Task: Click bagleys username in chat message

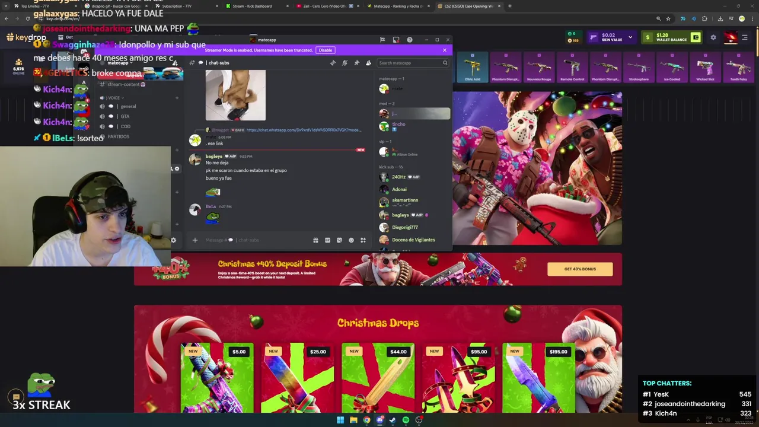Action: (x=214, y=156)
